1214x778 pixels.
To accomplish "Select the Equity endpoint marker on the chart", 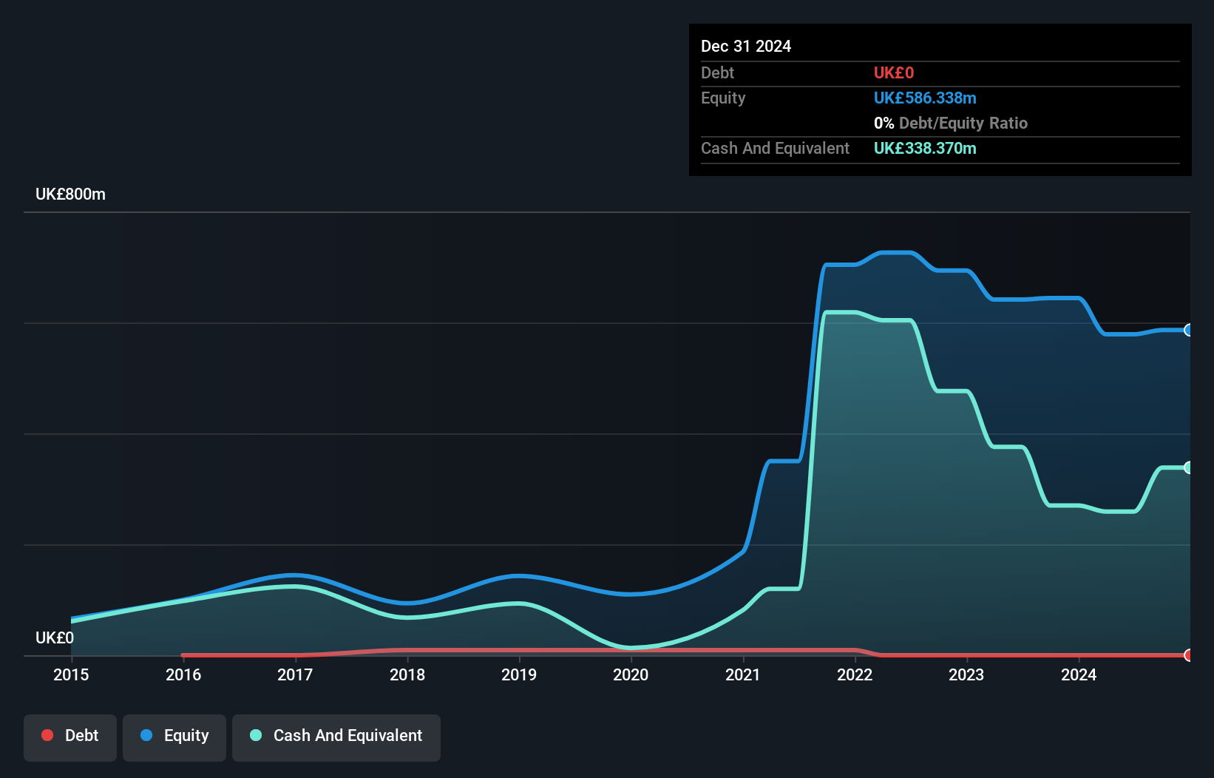I will pyautogui.click(x=1187, y=331).
